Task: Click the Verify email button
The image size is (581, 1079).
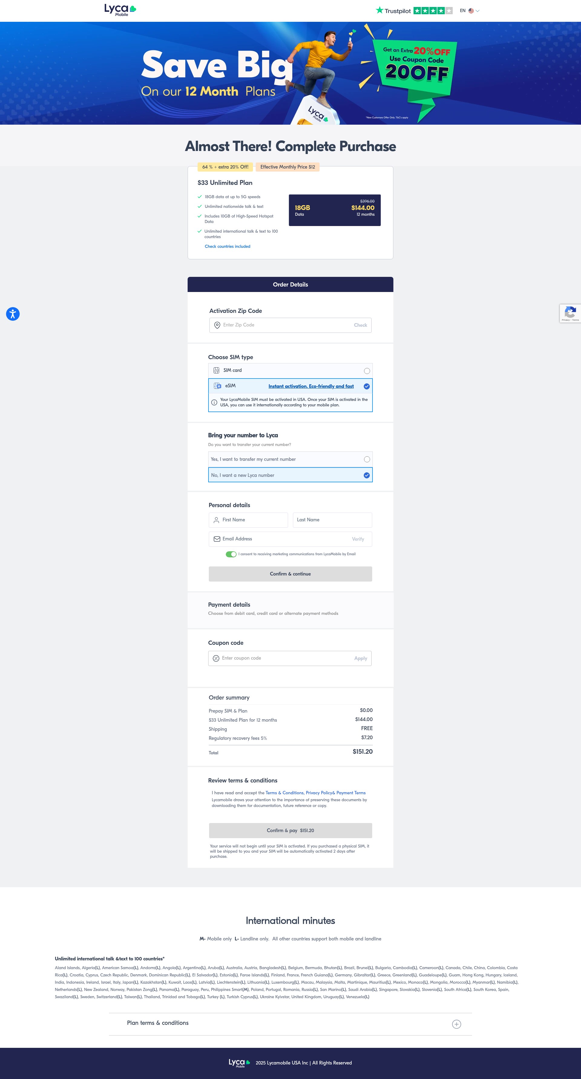Action: (358, 539)
